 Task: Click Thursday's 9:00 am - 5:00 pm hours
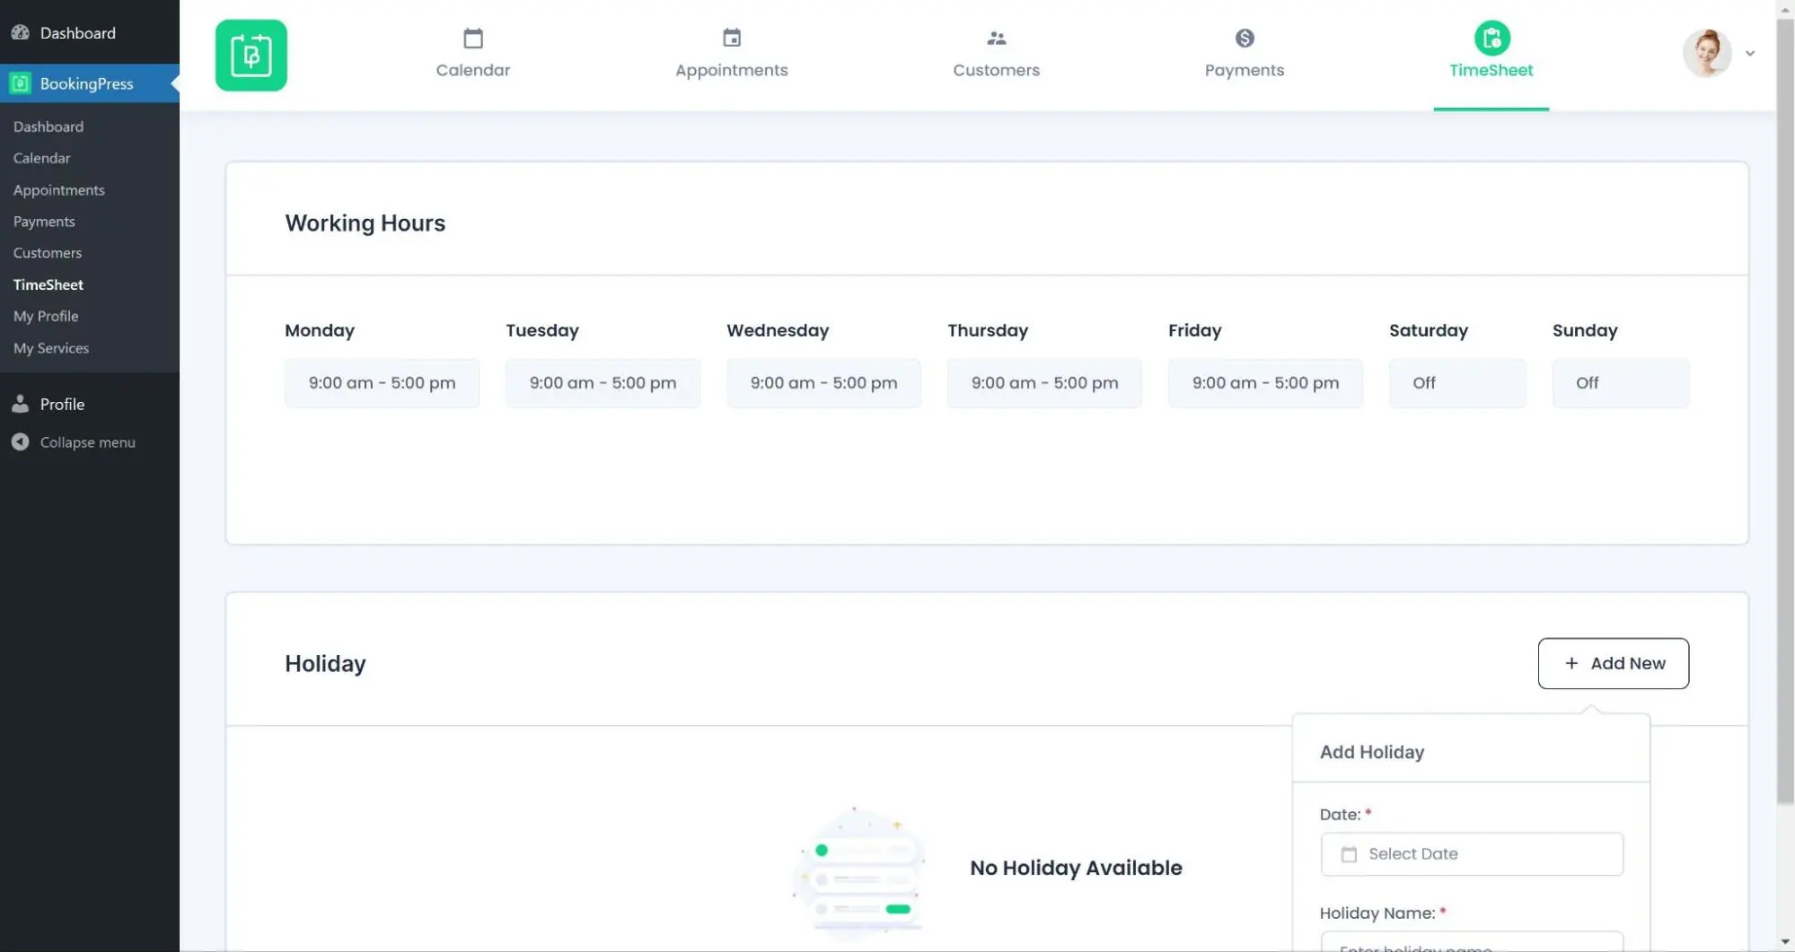[1044, 383]
